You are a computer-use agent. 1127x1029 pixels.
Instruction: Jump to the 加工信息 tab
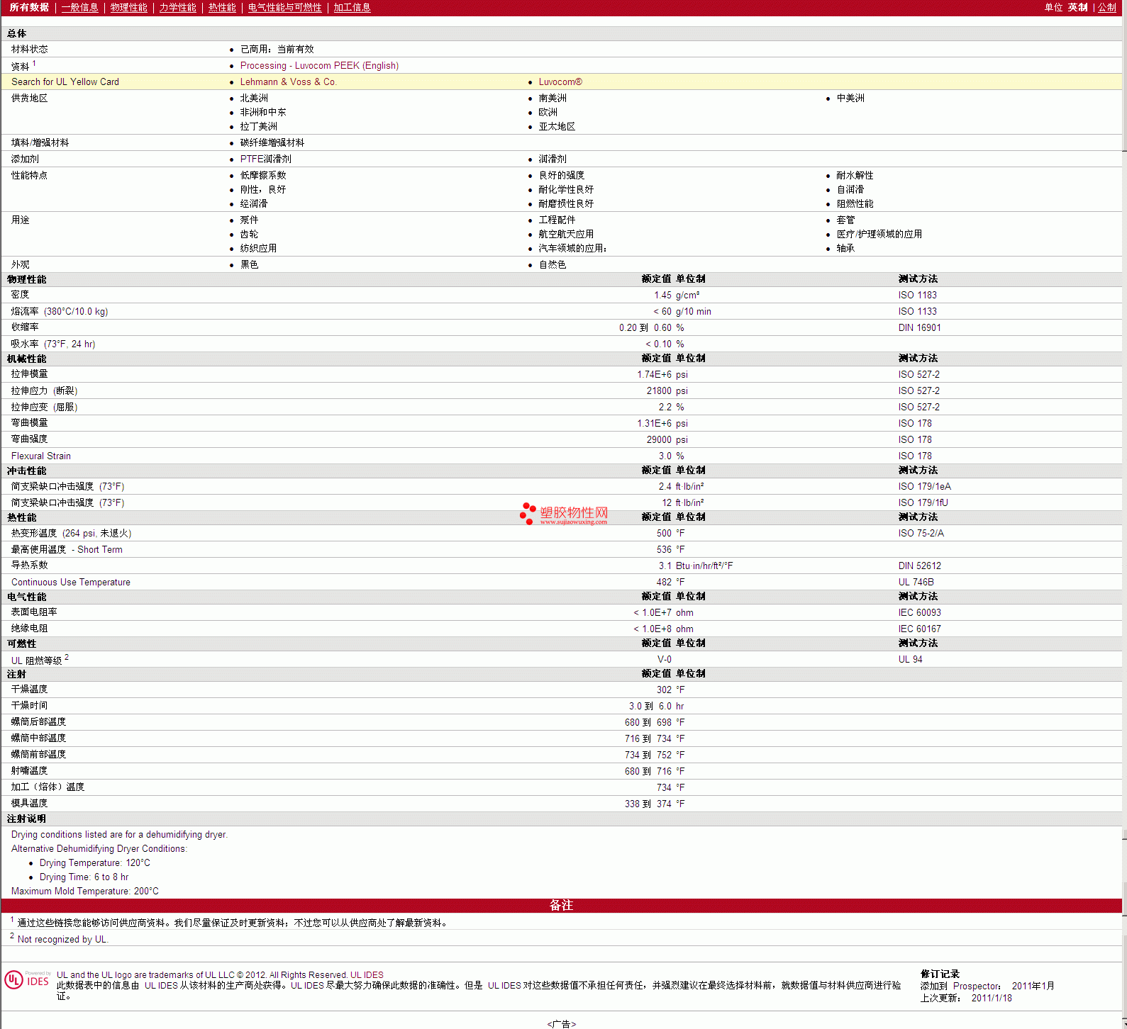click(x=352, y=8)
